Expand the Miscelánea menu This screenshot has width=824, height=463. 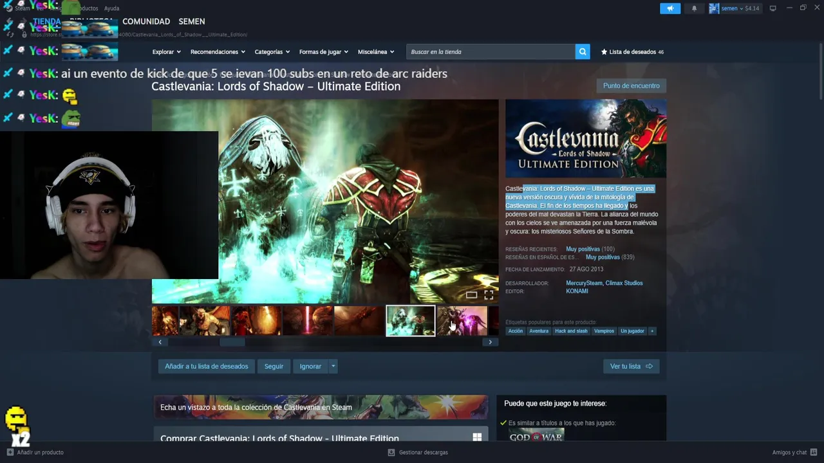376,51
